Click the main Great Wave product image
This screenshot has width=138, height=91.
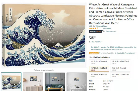point(44,35)
